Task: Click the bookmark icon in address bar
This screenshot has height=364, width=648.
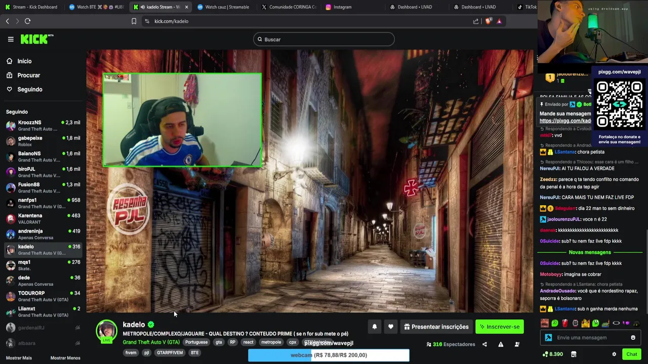Action: click(134, 21)
